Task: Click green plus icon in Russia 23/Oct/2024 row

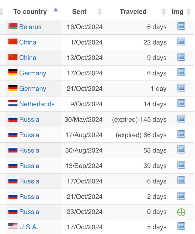Action: 181,212
